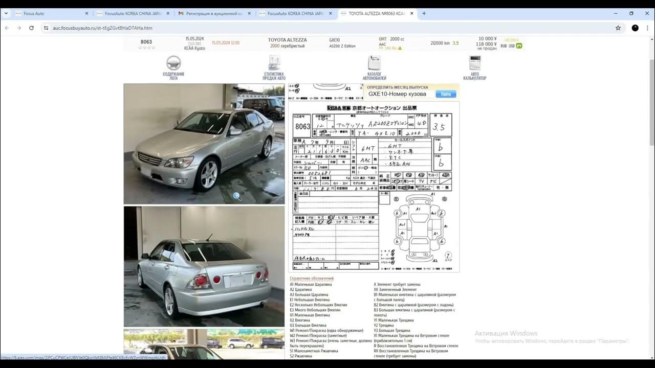Click the СОДЕРЖАНИЕ ЛОТА label

point(173,76)
